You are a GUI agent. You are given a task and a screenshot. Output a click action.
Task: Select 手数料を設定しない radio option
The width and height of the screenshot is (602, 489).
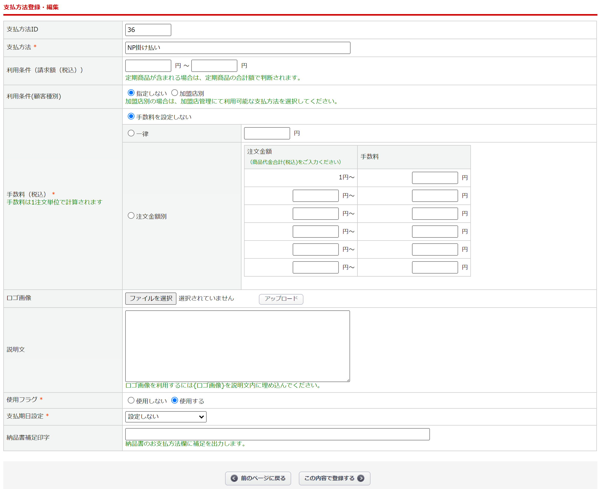(x=131, y=116)
